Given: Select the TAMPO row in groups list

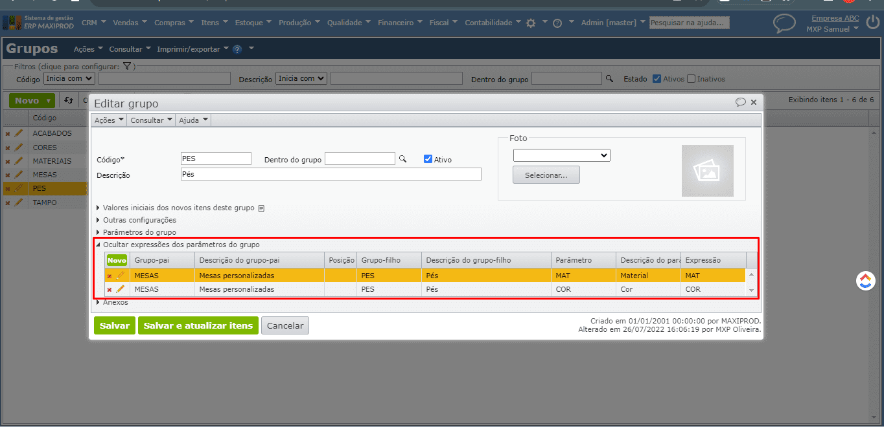Looking at the screenshot, I should click(45, 203).
